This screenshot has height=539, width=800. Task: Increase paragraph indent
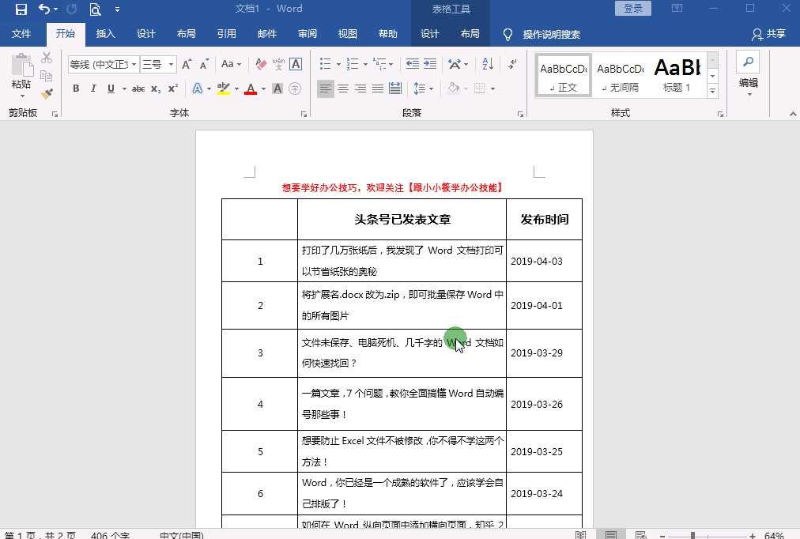coord(430,64)
